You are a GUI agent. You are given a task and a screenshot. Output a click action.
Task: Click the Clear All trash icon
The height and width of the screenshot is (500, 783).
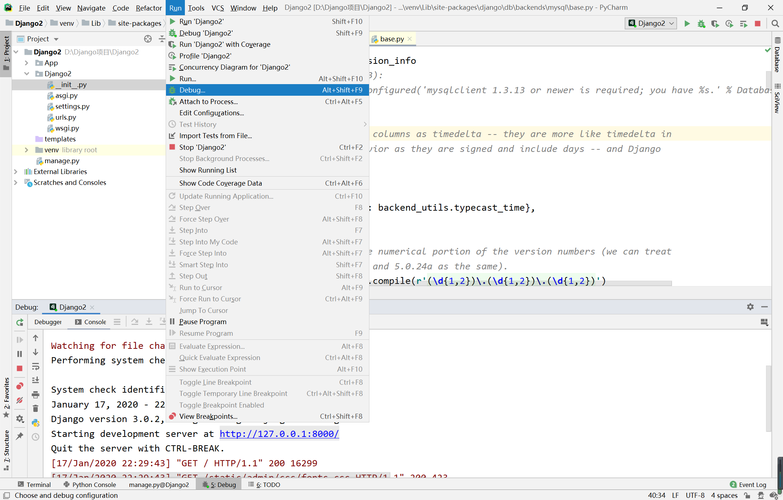pyautogui.click(x=36, y=409)
